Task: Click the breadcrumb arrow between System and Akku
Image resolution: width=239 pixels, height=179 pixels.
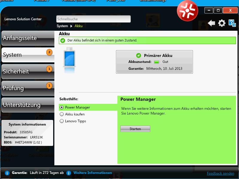Action: 71,26
